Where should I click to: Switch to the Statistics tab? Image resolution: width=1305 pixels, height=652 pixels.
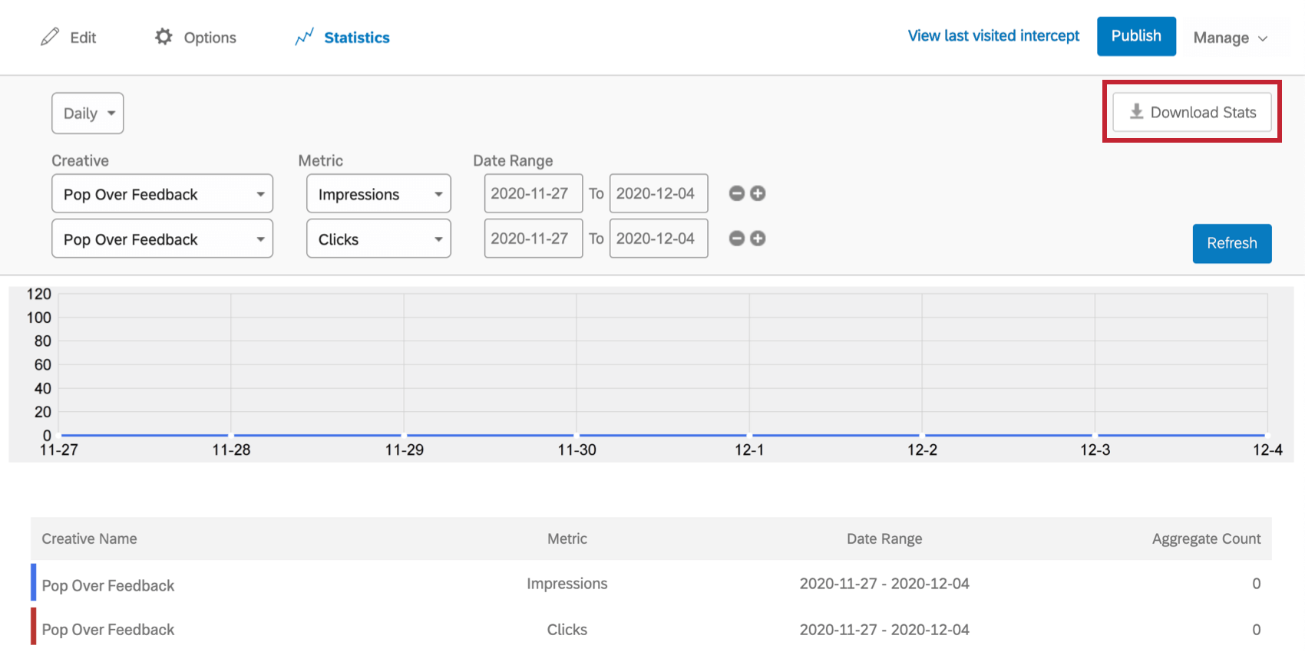click(356, 38)
